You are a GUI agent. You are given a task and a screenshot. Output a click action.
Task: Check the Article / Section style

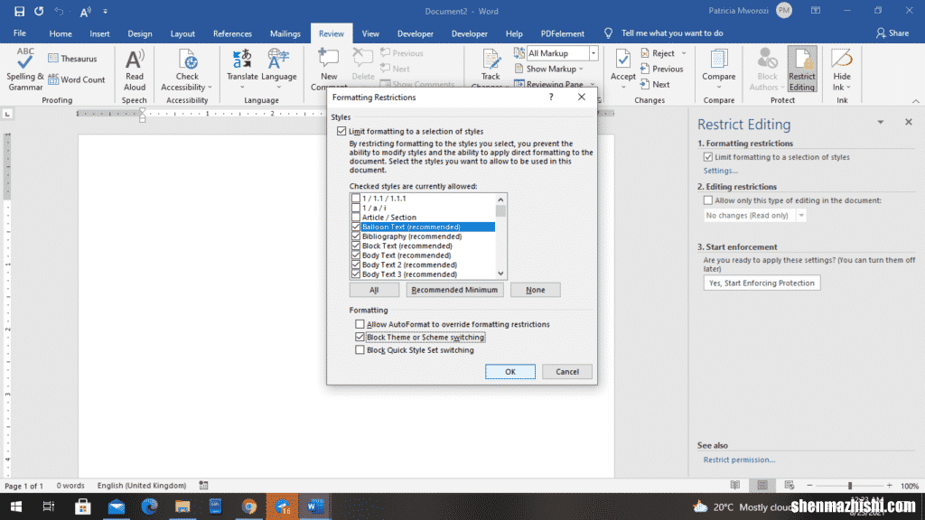tap(356, 218)
